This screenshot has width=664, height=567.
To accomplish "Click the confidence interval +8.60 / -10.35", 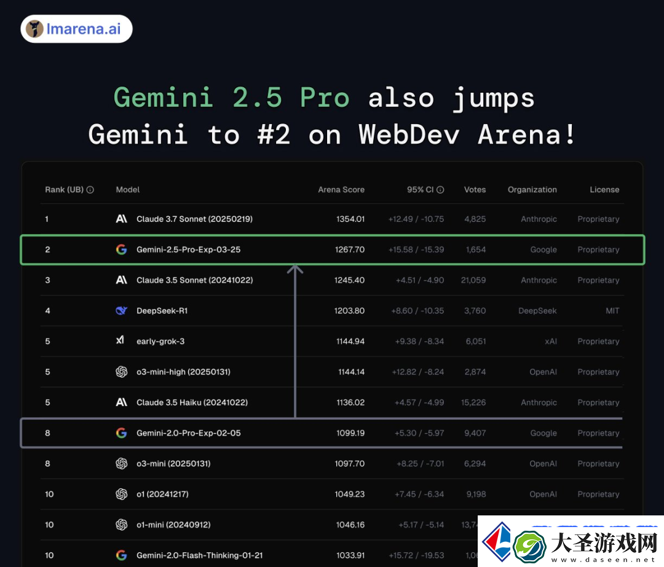I will tap(417, 311).
